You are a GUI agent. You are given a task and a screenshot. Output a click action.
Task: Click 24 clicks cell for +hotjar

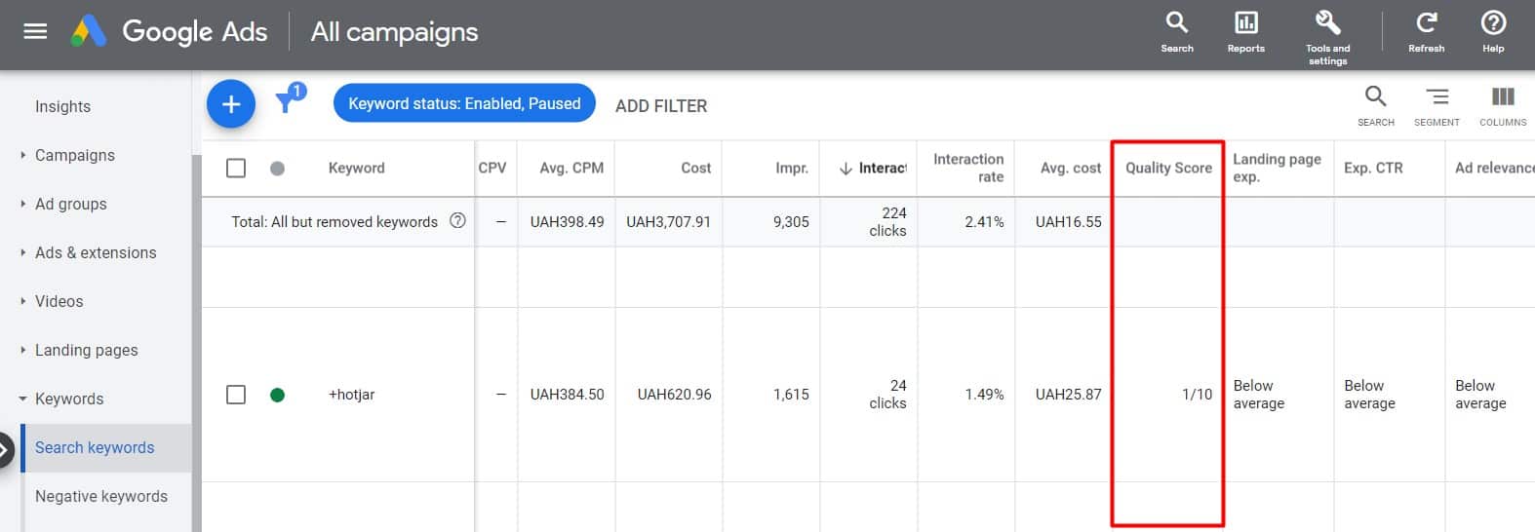click(887, 395)
